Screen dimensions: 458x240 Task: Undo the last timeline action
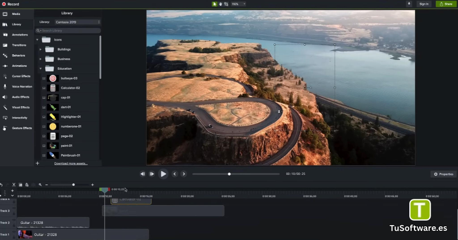pos(1,185)
